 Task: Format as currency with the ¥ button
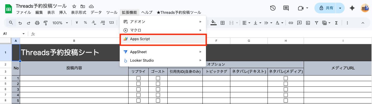[77, 23]
